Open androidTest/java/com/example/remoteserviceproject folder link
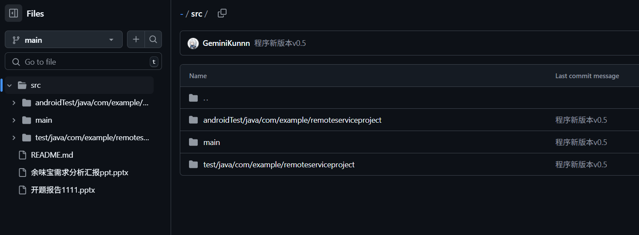 pyautogui.click(x=292, y=120)
